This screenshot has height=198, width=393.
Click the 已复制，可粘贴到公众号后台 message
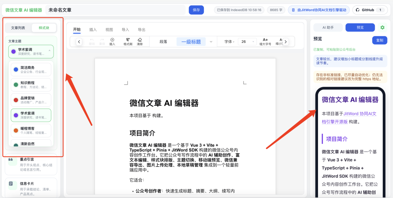click(x=334, y=49)
